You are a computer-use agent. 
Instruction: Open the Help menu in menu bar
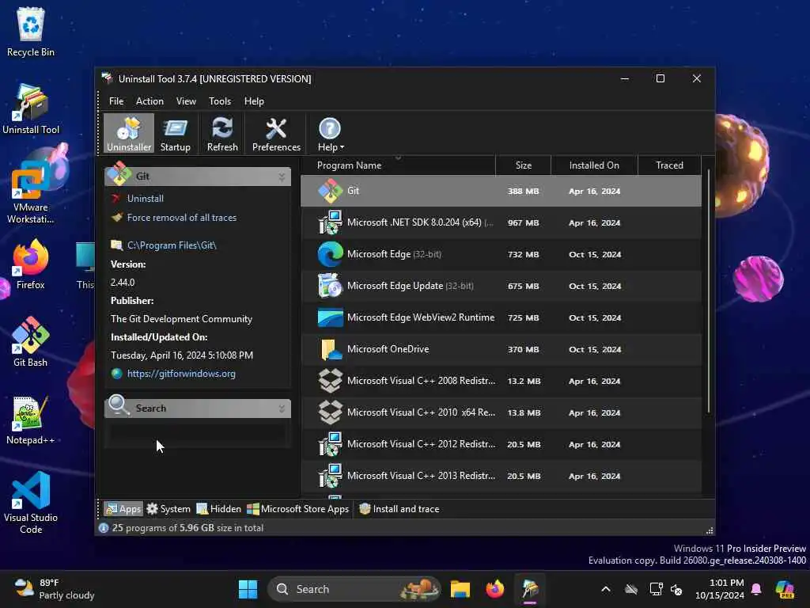click(254, 101)
